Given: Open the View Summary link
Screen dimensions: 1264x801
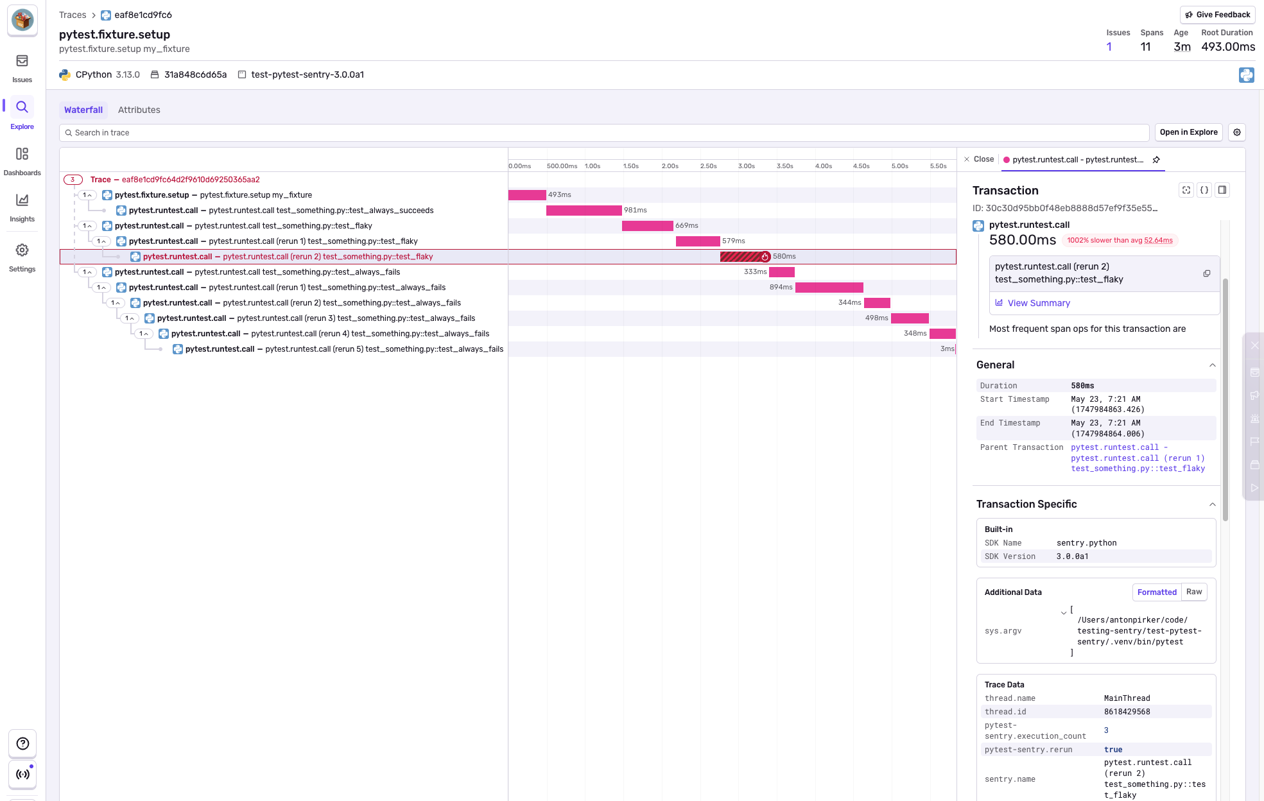Looking at the screenshot, I should click(1033, 303).
